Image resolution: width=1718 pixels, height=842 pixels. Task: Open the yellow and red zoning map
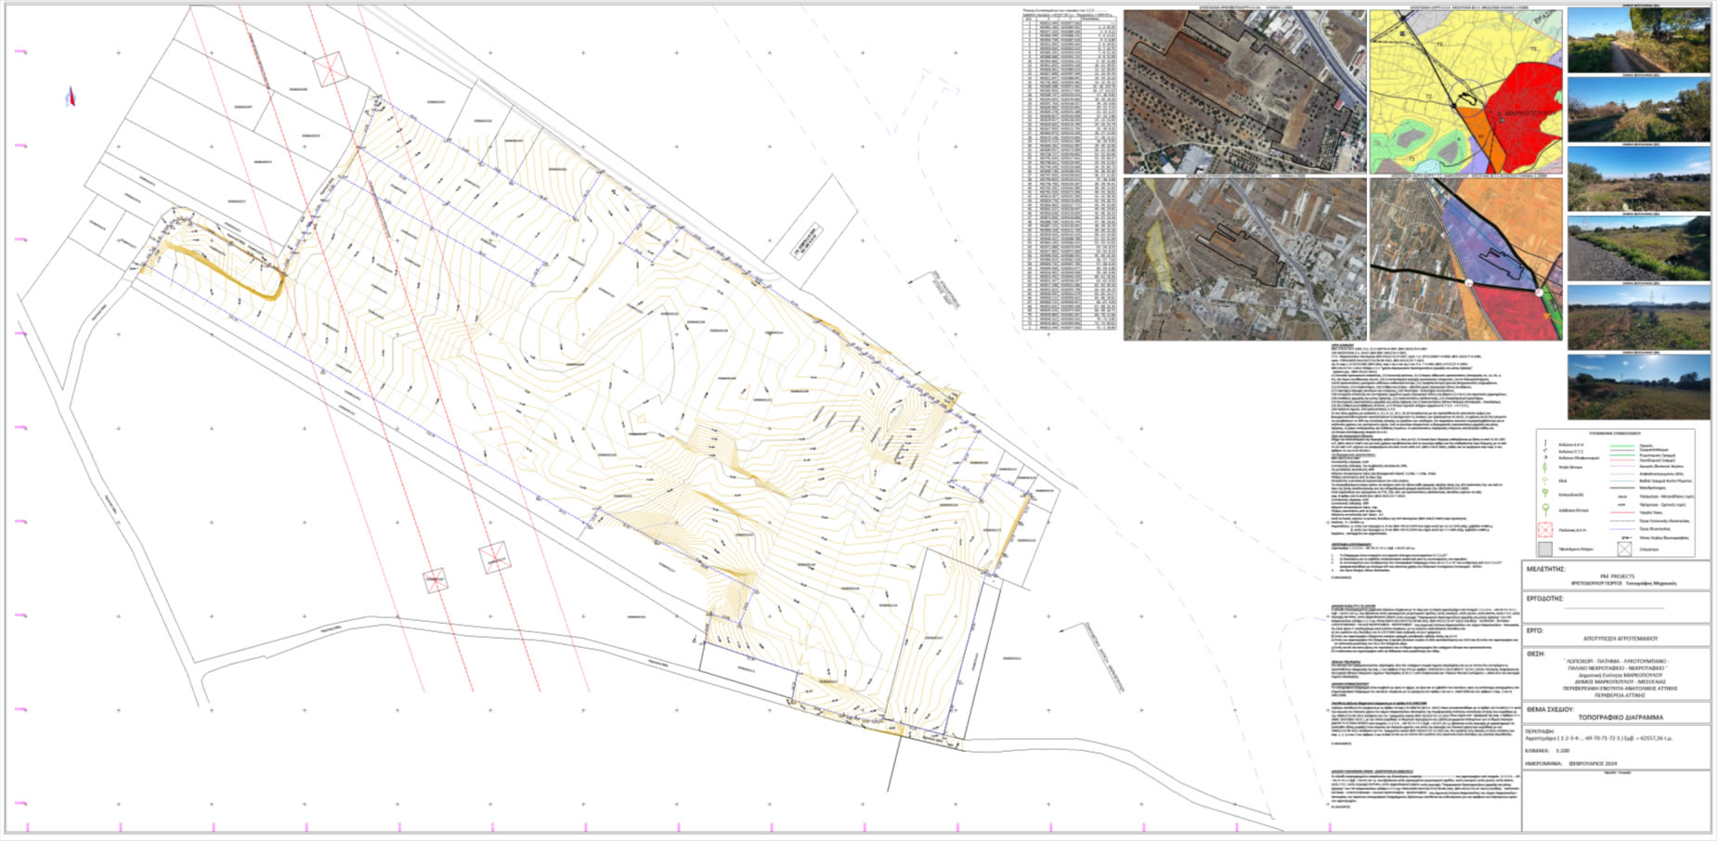pyautogui.click(x=1465, y=92)
